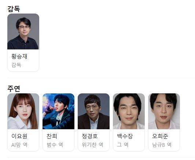
Task: Open director 황승재's profile photo
Action: point(23,31)
